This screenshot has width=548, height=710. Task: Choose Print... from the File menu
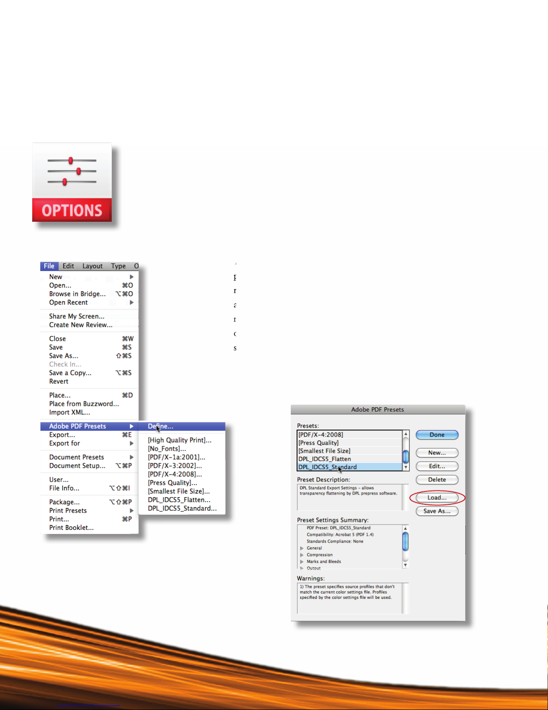click(89, 519)
